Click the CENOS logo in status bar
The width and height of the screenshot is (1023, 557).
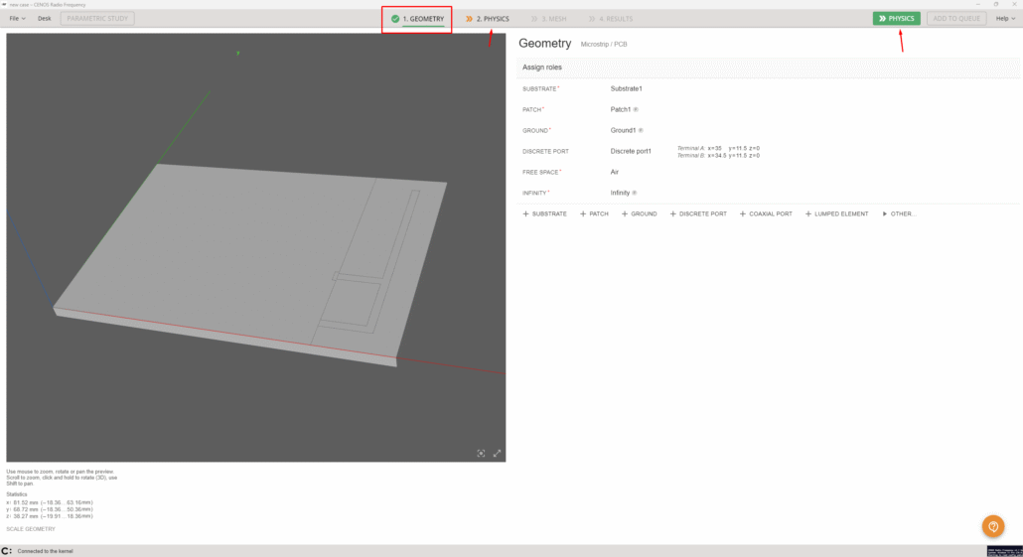tap(7, 550)
